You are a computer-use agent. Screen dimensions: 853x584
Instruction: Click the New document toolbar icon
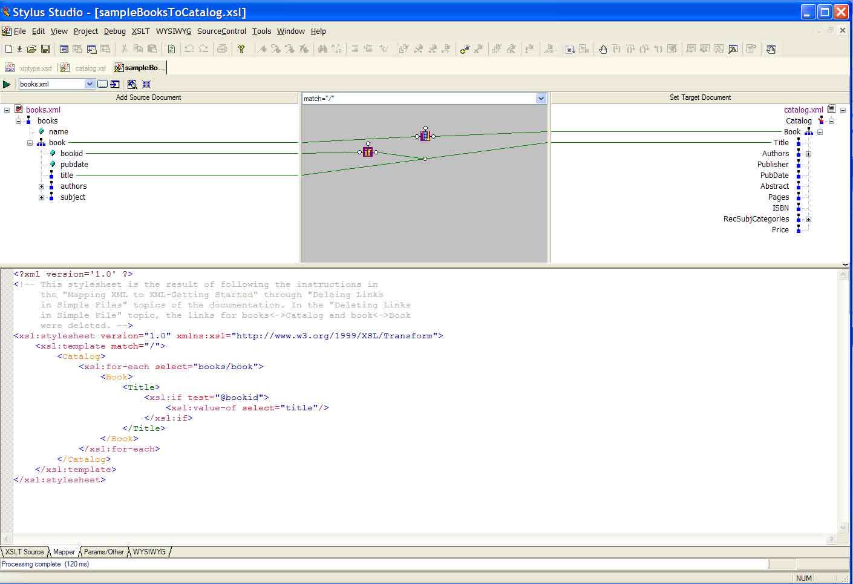(8, 49)
